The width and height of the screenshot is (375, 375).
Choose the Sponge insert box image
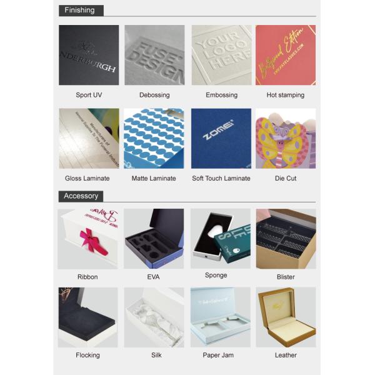[x=221, y=239]
